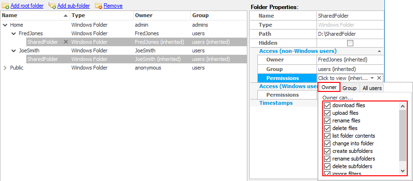413x181 pixels.
Task: Click the Remove folder icon
Action: pyautogui.click(x=98, y=6)
